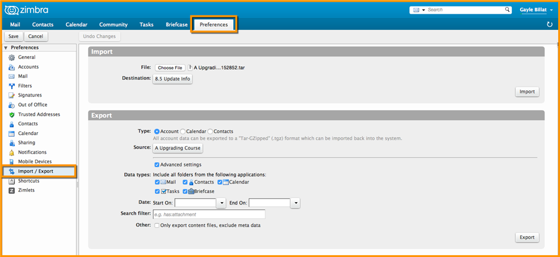Click the Export button
The width and height of the screenshot is (560, 257).
pos(527,237)
